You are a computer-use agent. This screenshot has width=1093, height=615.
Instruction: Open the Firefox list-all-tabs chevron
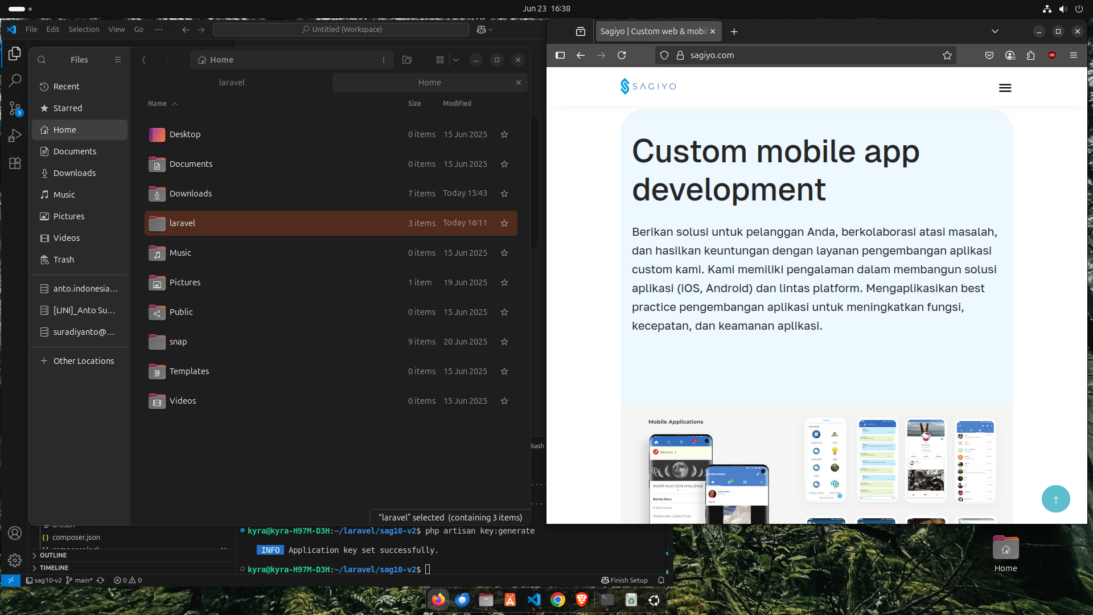click(x=995, y=31)
